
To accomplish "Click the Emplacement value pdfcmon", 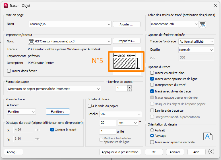I will click(34, 56).
